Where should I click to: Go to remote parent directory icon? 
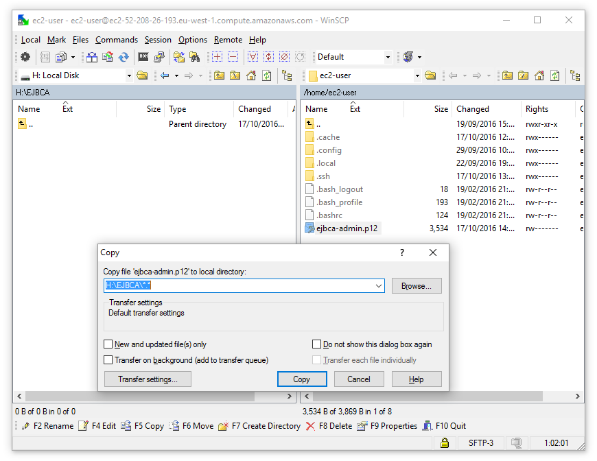point(507,75)
